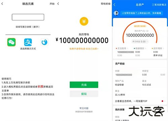Tap the 费率1折起 label under 进阶理财
This screenshot has height=121, width=168.
click(158, 55)
